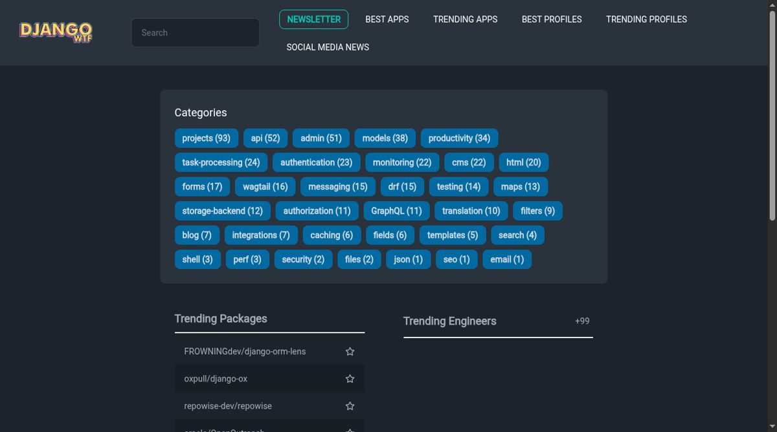This screenshot has width=777, height=432.
Task: Open Trending Profiles page
Action: click(646, 19)
